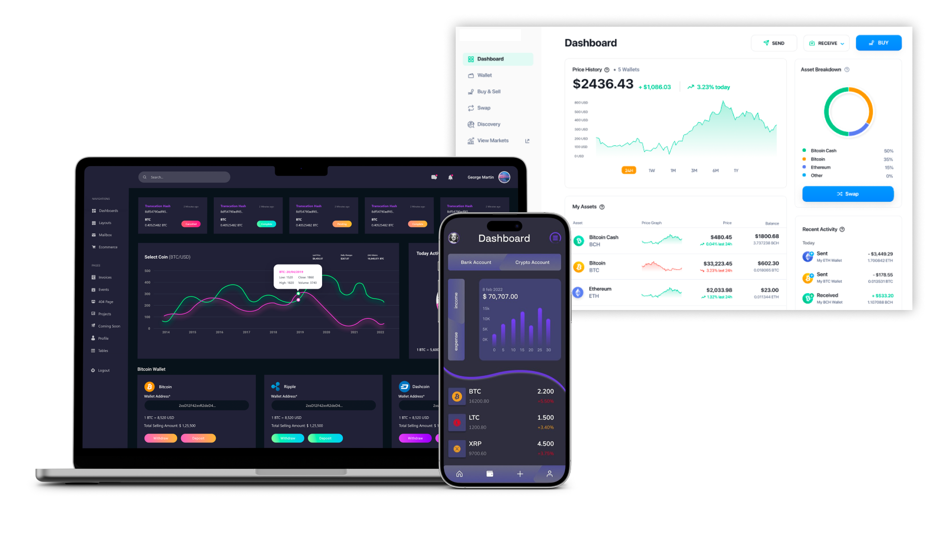Toggle Crypto Account tab on mobile dashboard
The height and width of the screenshot is (534, 950).
(x=532, y=262)
